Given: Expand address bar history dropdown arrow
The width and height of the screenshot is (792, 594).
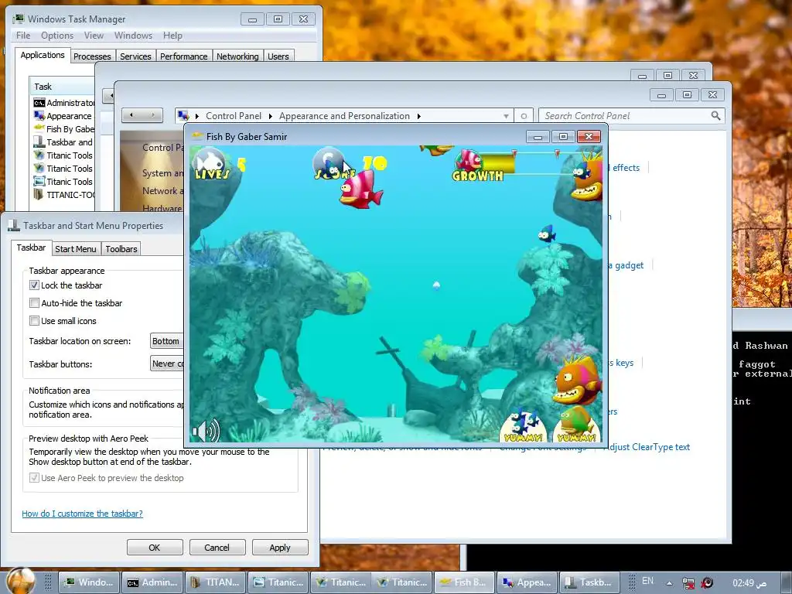Looking at the screenshot, I should pos(506,116).
